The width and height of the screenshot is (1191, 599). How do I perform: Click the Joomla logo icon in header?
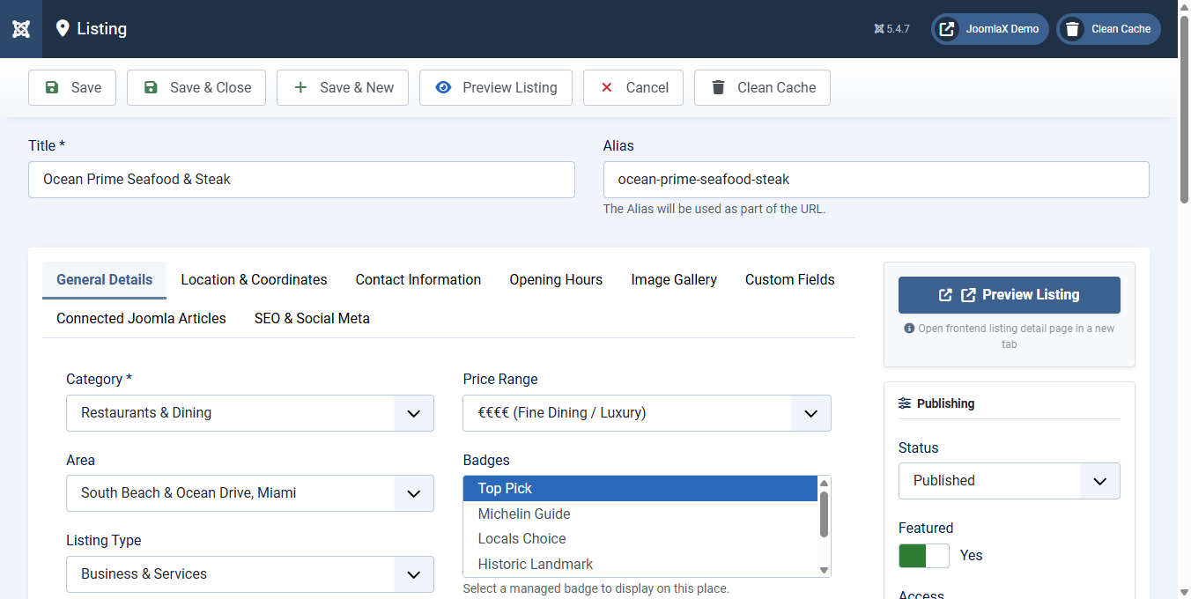tap(21, 29)
